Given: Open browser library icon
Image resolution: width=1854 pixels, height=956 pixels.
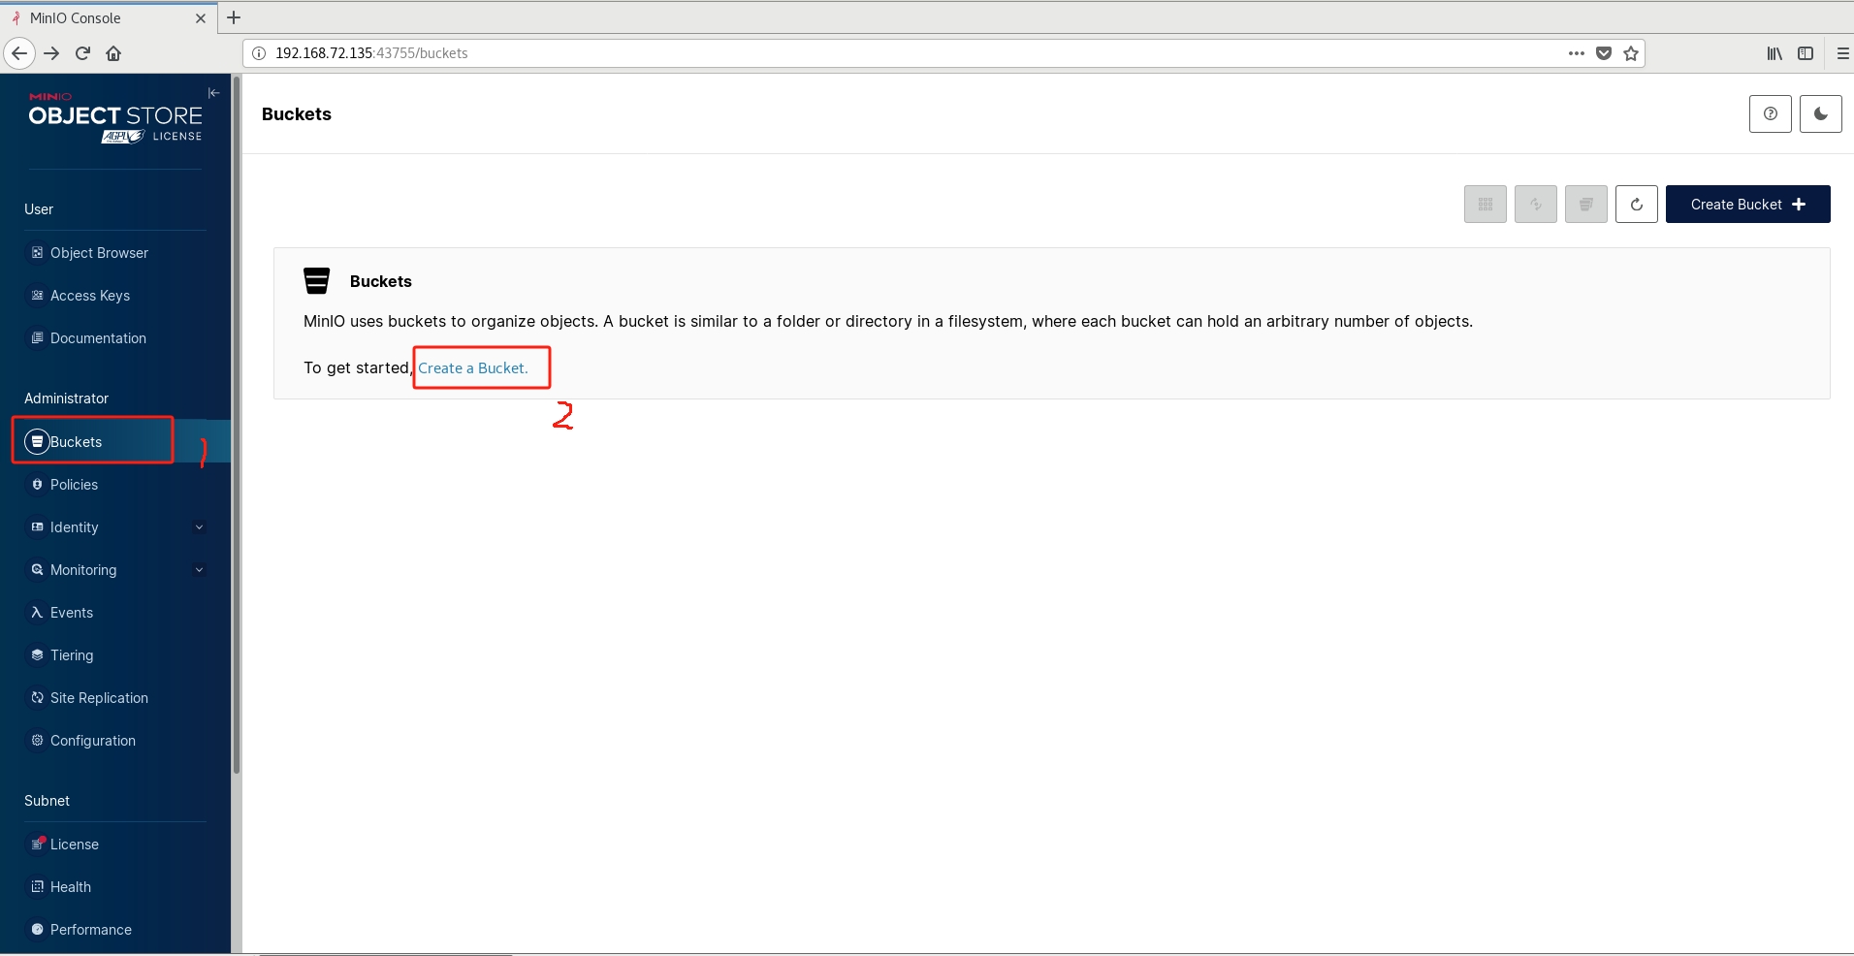Looking at the screenshot, I should click(1774, 53).
